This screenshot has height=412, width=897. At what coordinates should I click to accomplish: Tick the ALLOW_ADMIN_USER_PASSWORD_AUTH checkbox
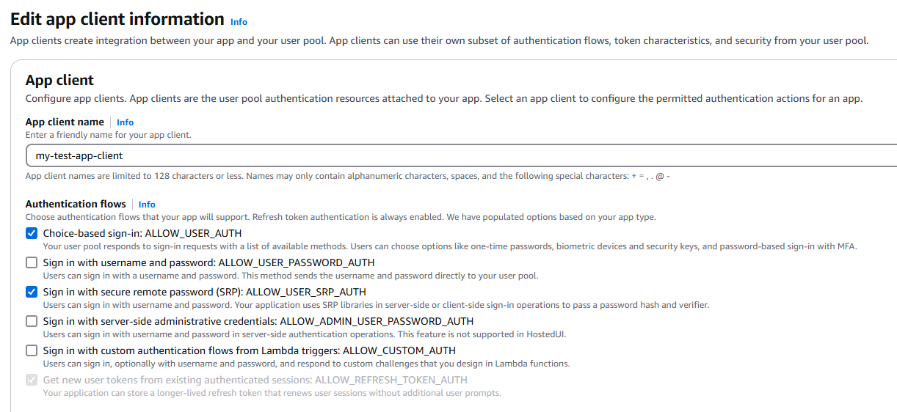(32, 321)
